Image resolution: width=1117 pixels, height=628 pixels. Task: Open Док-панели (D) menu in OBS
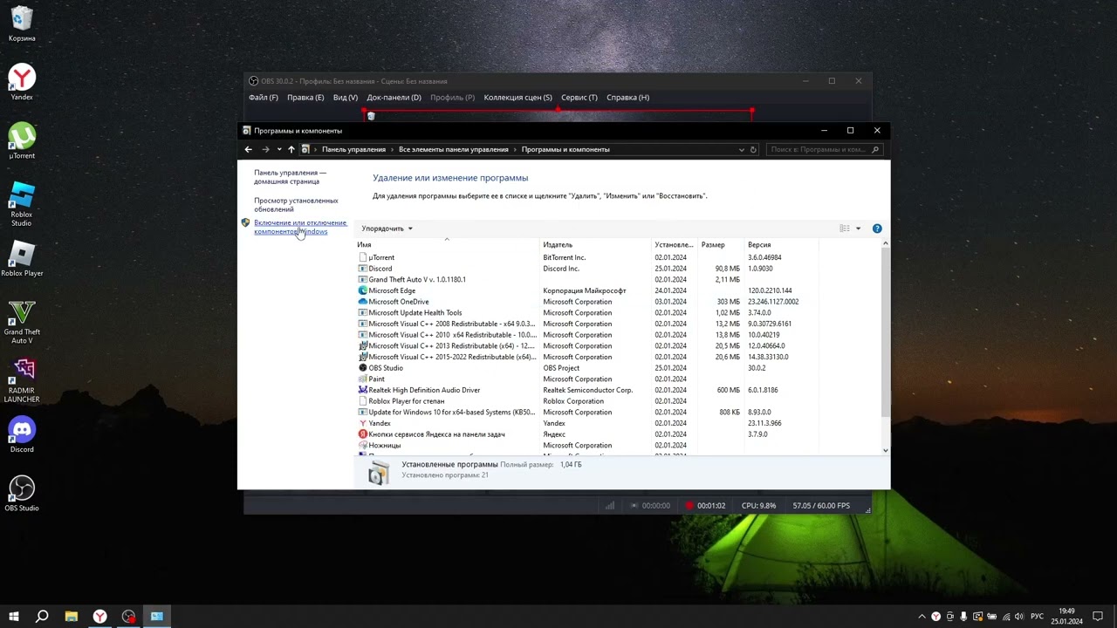click(394, 98)
